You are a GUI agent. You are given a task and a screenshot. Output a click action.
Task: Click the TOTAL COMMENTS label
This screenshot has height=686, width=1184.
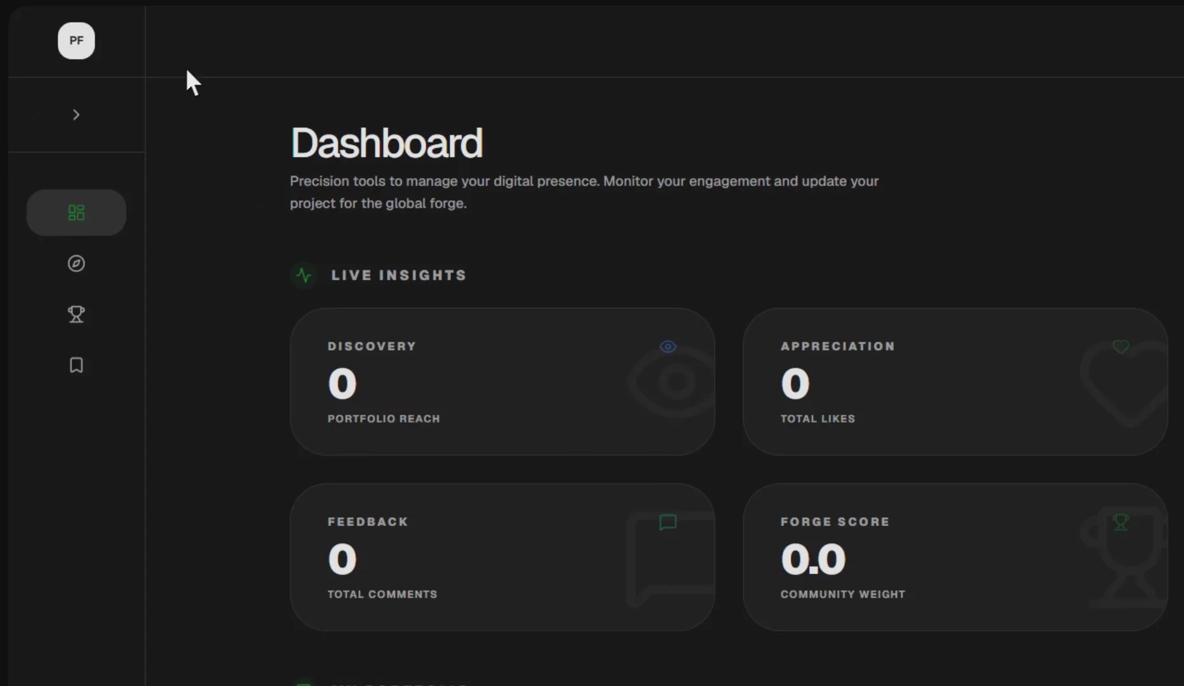click(x=382, y=594)
